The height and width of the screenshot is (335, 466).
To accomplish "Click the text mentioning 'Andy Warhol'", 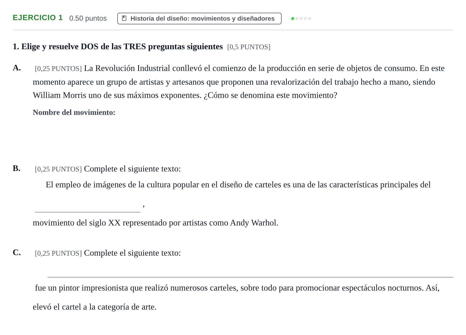I will (x=156, y=223).
